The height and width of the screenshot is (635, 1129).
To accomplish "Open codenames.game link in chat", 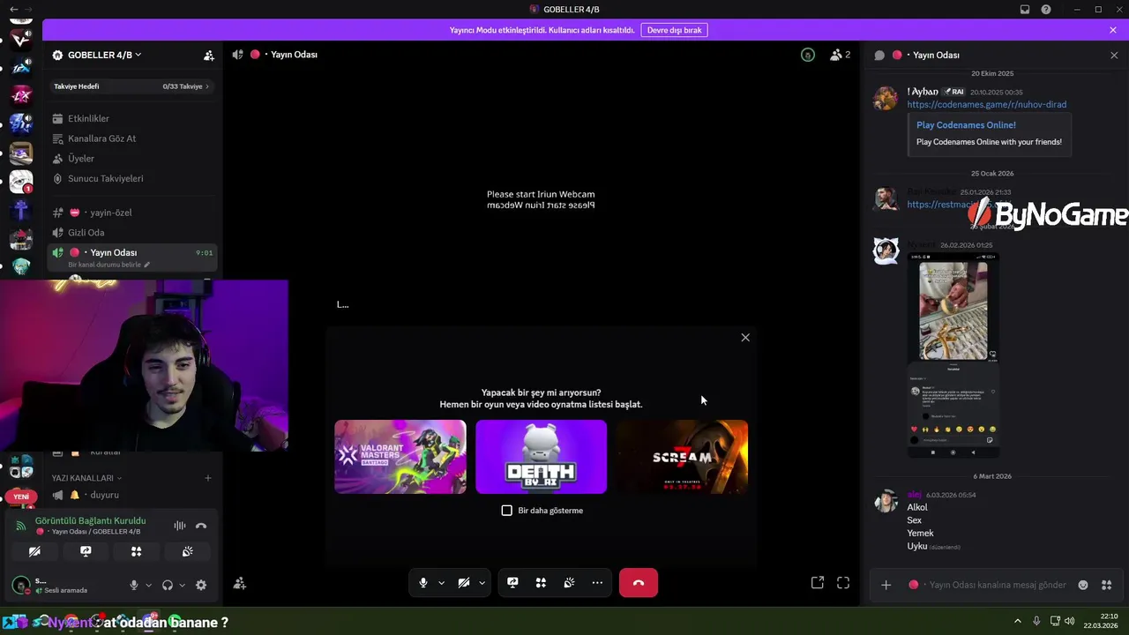I will click(986, 104).
